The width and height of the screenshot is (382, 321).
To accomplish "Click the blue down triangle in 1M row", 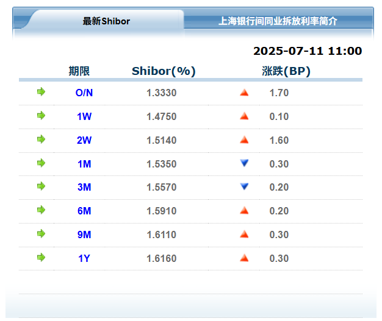I will 244,163.
